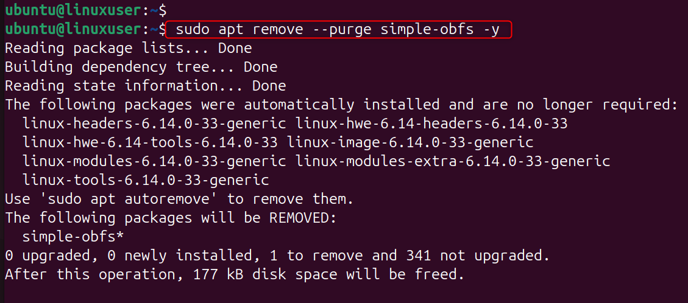Select the linux-hwe-6.14-tools-6.14.0-33 package name
Viewport: 688px width, 303px height.
[x=150, y=142]
